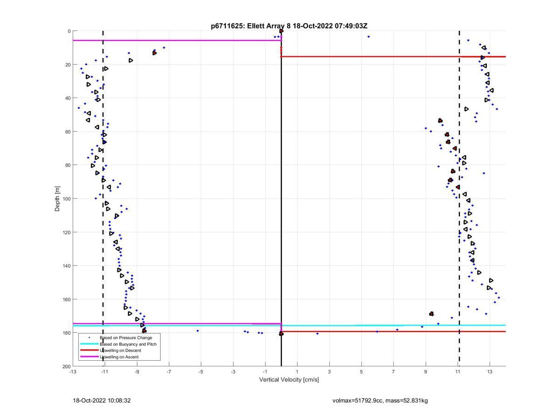Click the red descent line near 179 m depth
The width and height of the screenshot is (559, 412).
(x=394, y=331)
